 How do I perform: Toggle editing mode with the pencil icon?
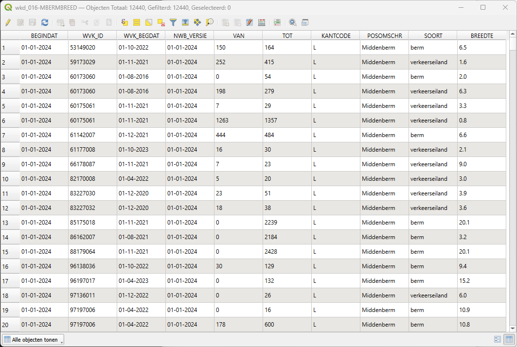coord(8,22)
